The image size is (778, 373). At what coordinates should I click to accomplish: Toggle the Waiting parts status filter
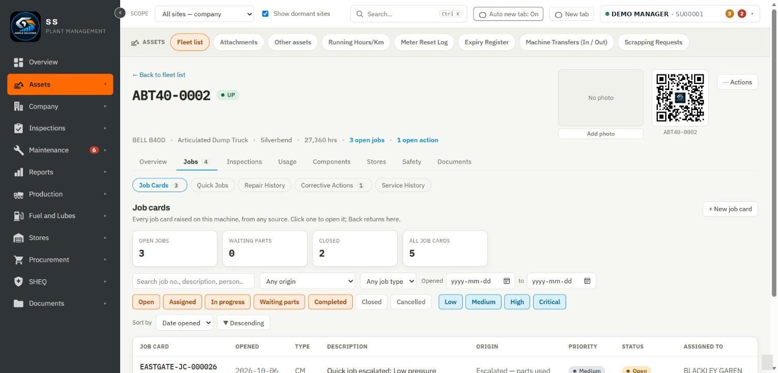[x=280, y=302]
